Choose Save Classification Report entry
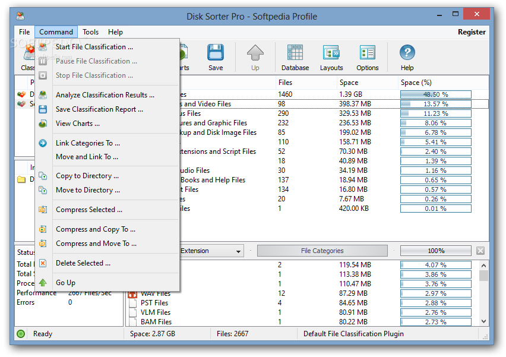506x357 pixels. point(107,109)
